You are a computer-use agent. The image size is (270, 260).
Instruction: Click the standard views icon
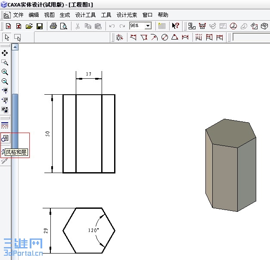tap(192, 26)
